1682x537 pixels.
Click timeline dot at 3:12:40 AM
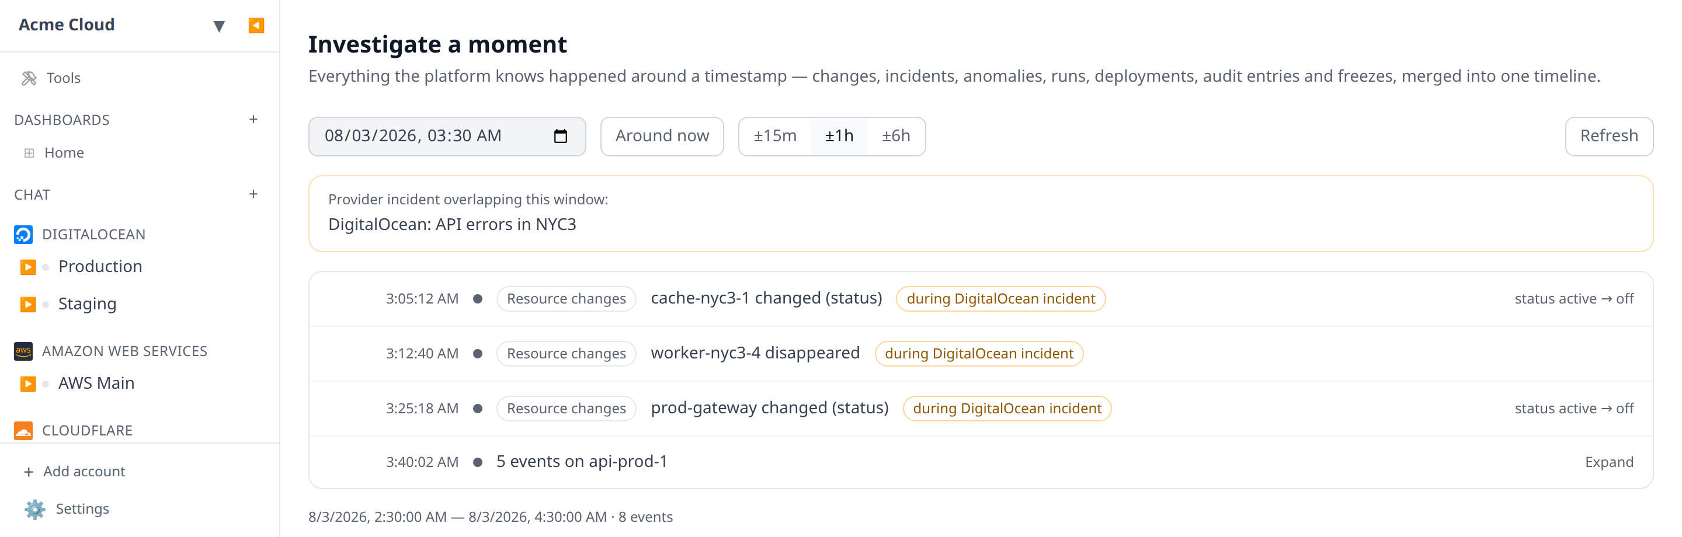tap(477, 354)
